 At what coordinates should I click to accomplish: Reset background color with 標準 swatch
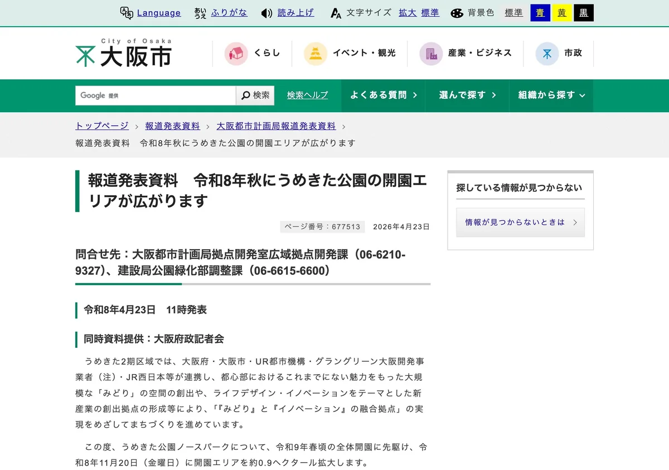[513, 13]
